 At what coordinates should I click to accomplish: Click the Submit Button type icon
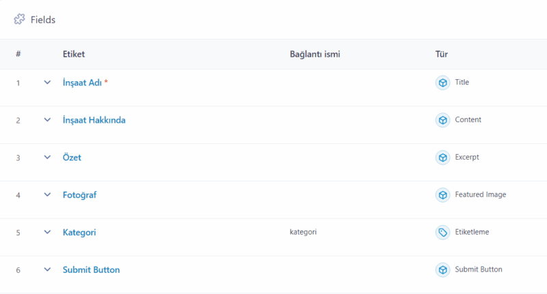tap(443, 270)
